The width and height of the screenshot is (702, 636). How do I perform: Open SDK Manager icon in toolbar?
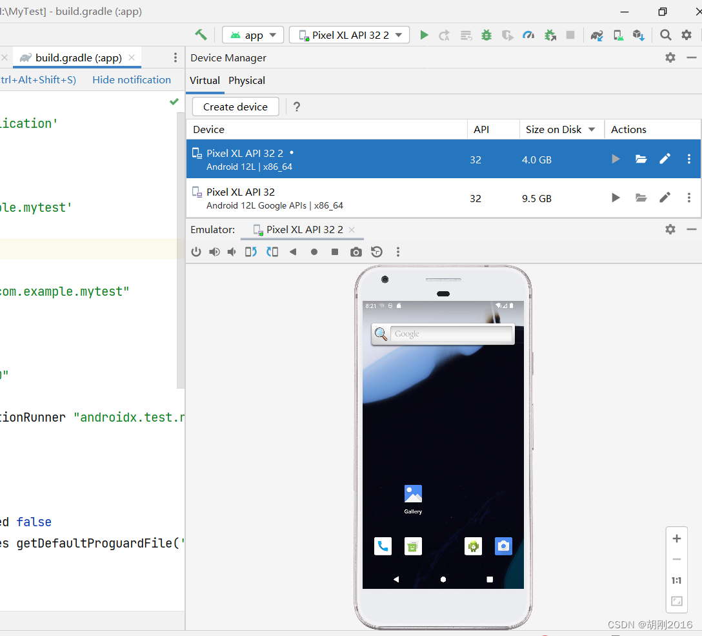(639, 35)
